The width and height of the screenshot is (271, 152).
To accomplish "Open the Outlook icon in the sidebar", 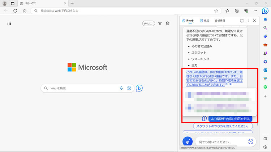I will coord(265,70).
